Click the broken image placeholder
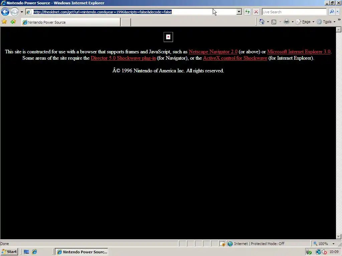The width and height of the screenshot is (342, 256). 168,37
